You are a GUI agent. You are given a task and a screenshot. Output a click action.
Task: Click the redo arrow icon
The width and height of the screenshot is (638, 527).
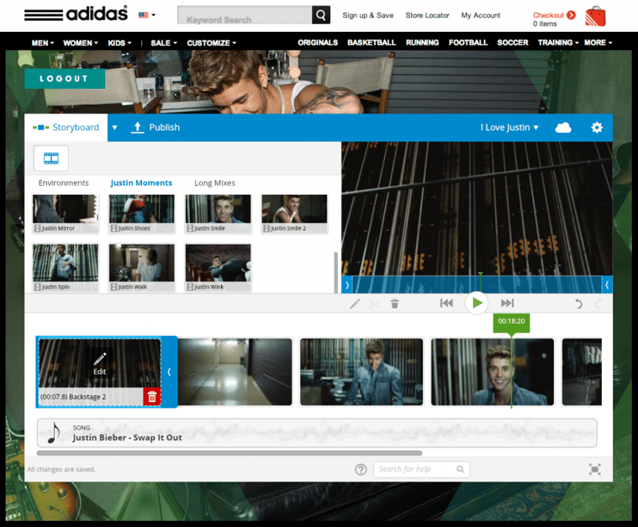[x=598, y=304]
